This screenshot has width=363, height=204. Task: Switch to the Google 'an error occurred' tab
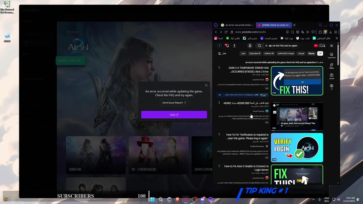click(237, 25)
